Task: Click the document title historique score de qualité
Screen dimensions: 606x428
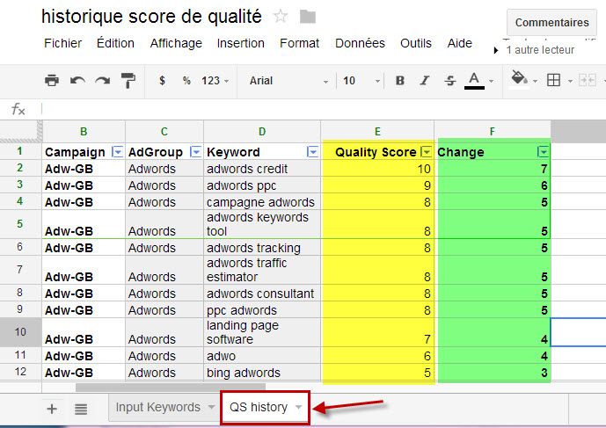Action: (x=151, y=17)
